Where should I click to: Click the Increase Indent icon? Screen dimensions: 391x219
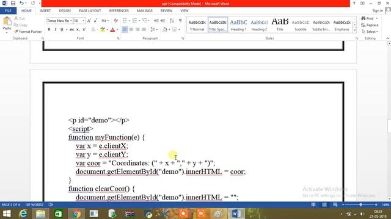click(x=163, y=21)
